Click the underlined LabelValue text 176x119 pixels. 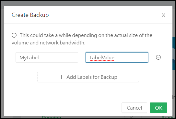tap(102, 58)
